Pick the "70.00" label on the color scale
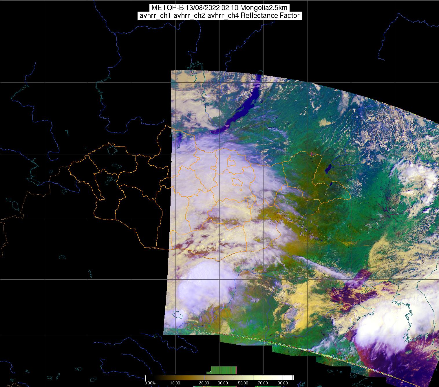 [x=262, y=383]
